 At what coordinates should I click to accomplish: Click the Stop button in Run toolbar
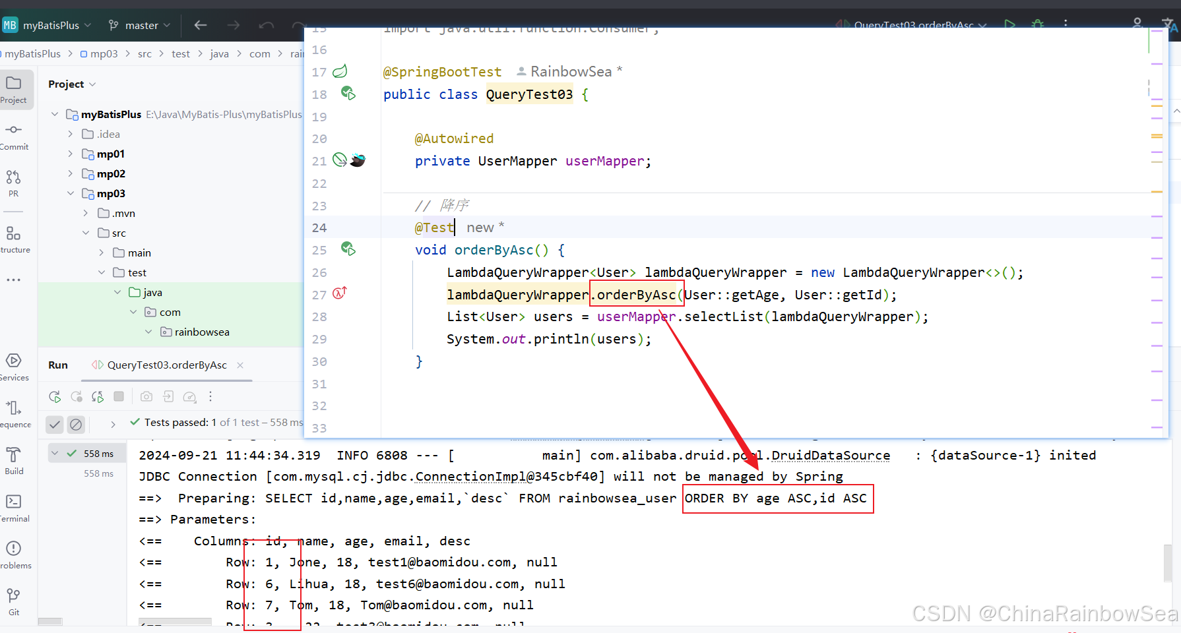pos(119,396)
